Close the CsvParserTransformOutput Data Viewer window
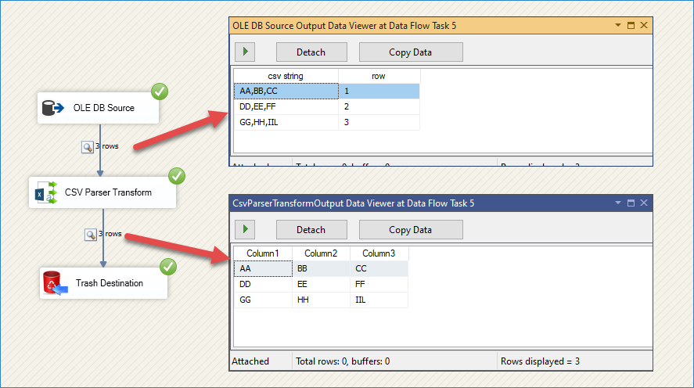Image resolution: width=694 pixels, height=388 pixels. pos(644,203)
